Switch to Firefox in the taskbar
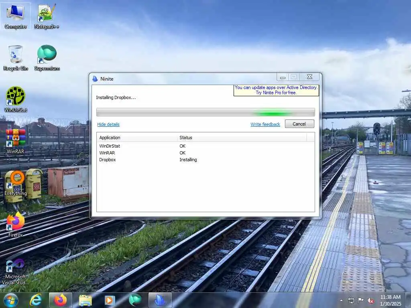The height and width of the screenshot is (308, 411). 61,300
